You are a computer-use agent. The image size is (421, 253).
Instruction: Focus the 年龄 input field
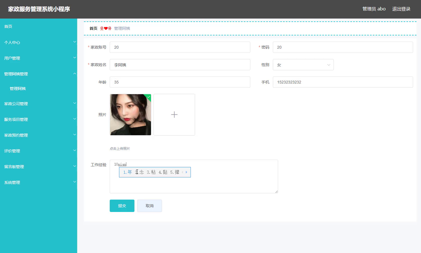tap(180, 82)
